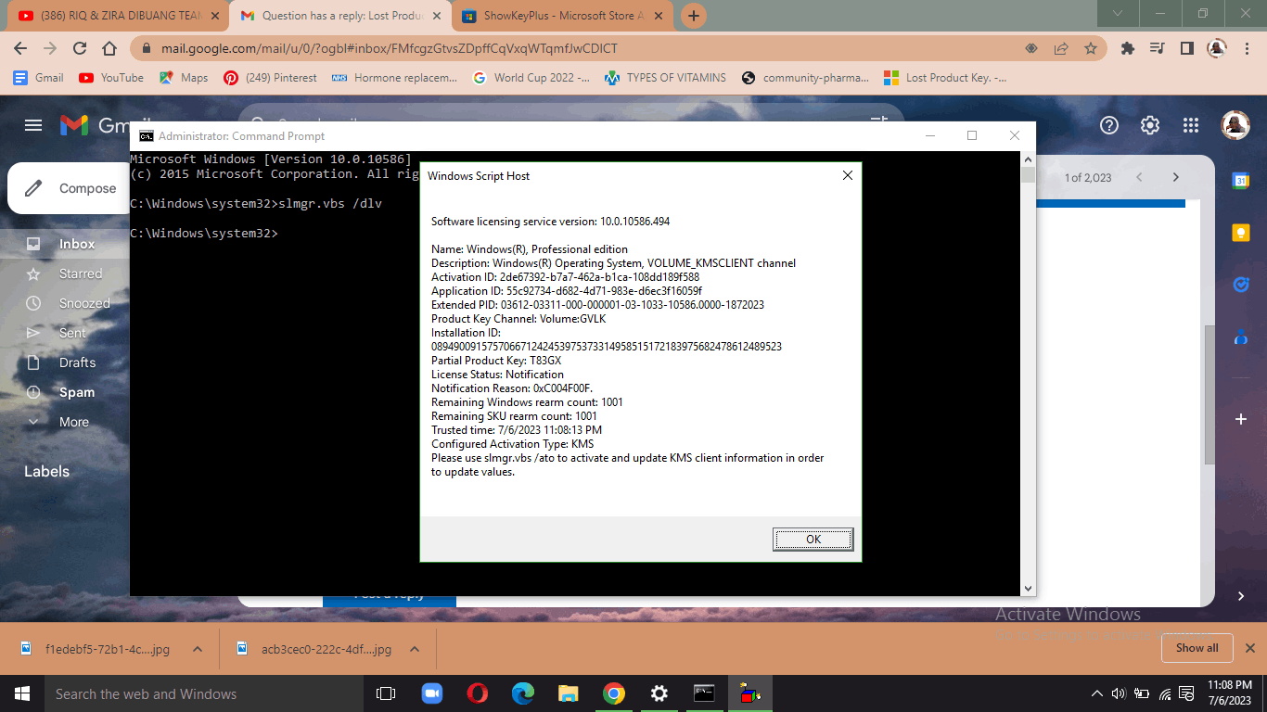Open Google Contacts side panel icon
Image resolution: width=1267 pixels, height=712 pixels.
[1241, 337]
